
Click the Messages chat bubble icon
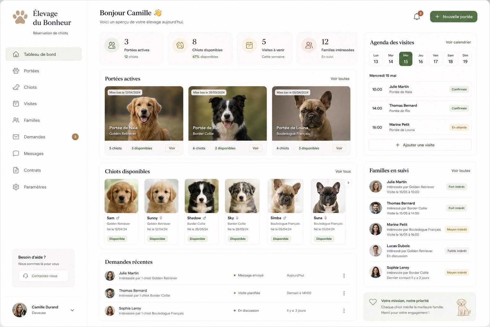(x=16, y=153)
